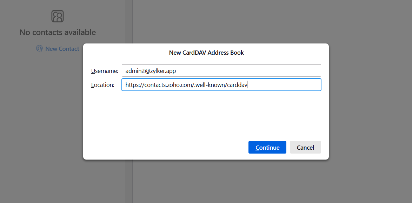Click the New Contact link text

pos(62,49)
